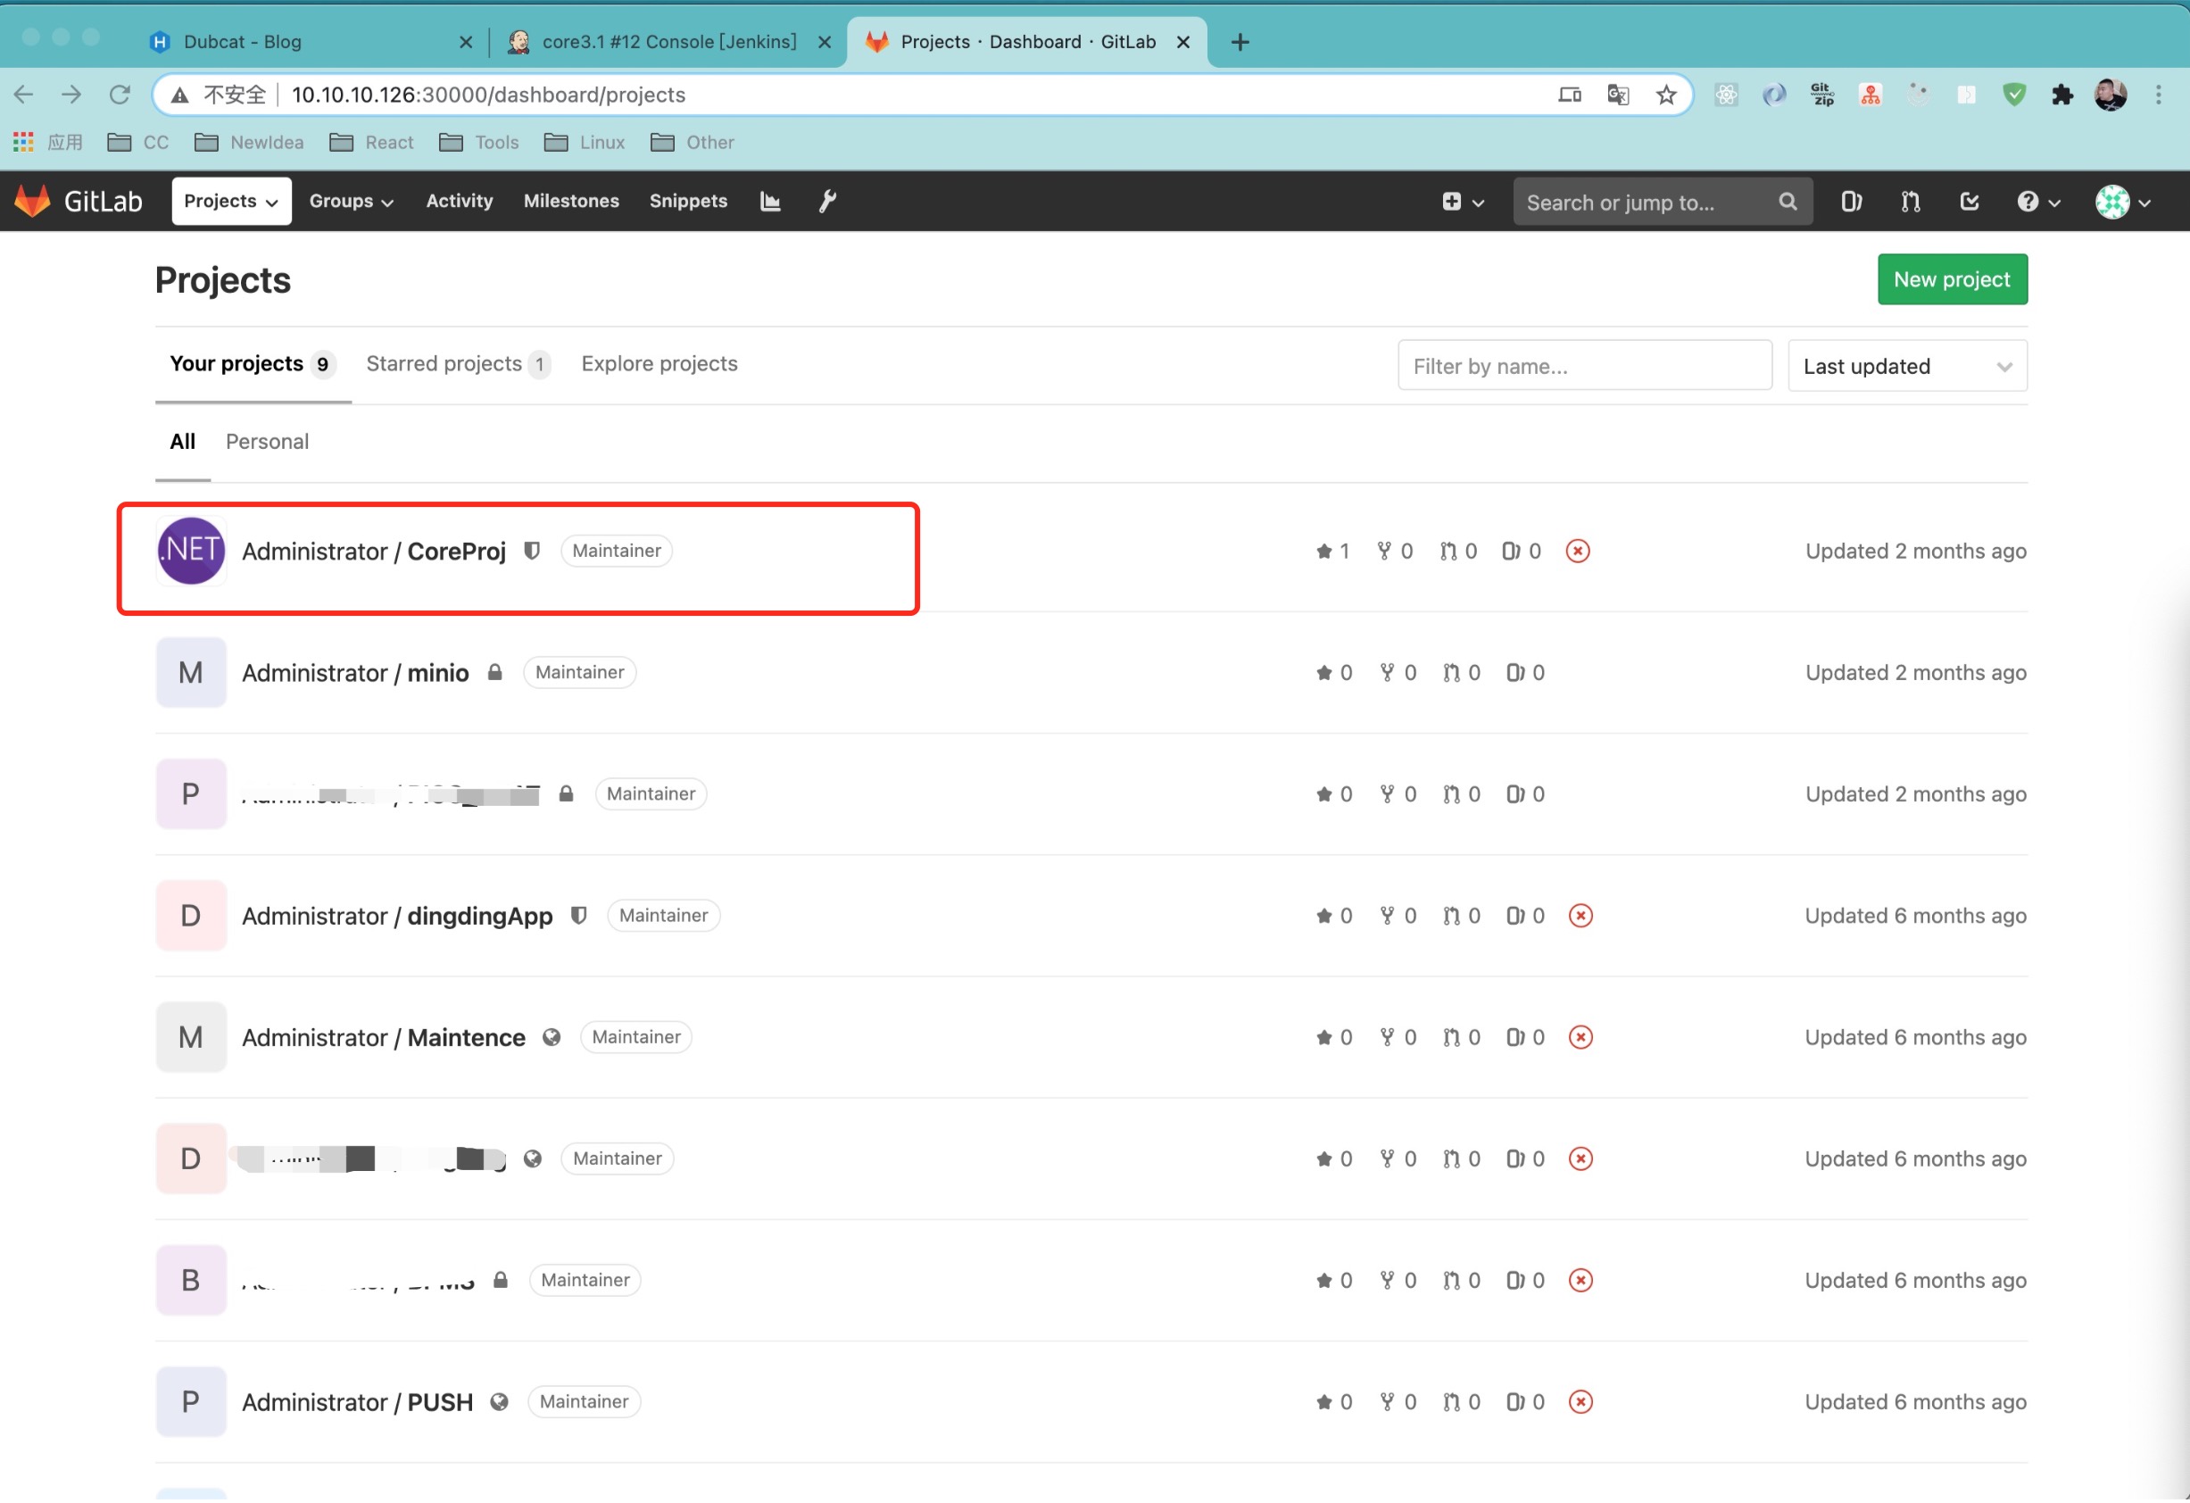
Task: Open Milestones from the navbar
Action: (571, 201)
